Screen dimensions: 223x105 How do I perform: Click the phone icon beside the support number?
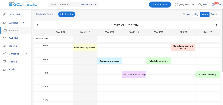click(176, 5)
